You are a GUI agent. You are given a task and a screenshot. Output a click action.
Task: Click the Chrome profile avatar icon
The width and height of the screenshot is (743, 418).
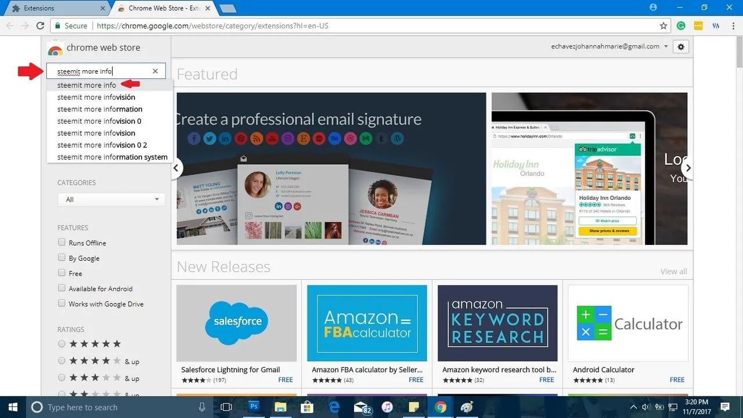(x=653, y=8)
